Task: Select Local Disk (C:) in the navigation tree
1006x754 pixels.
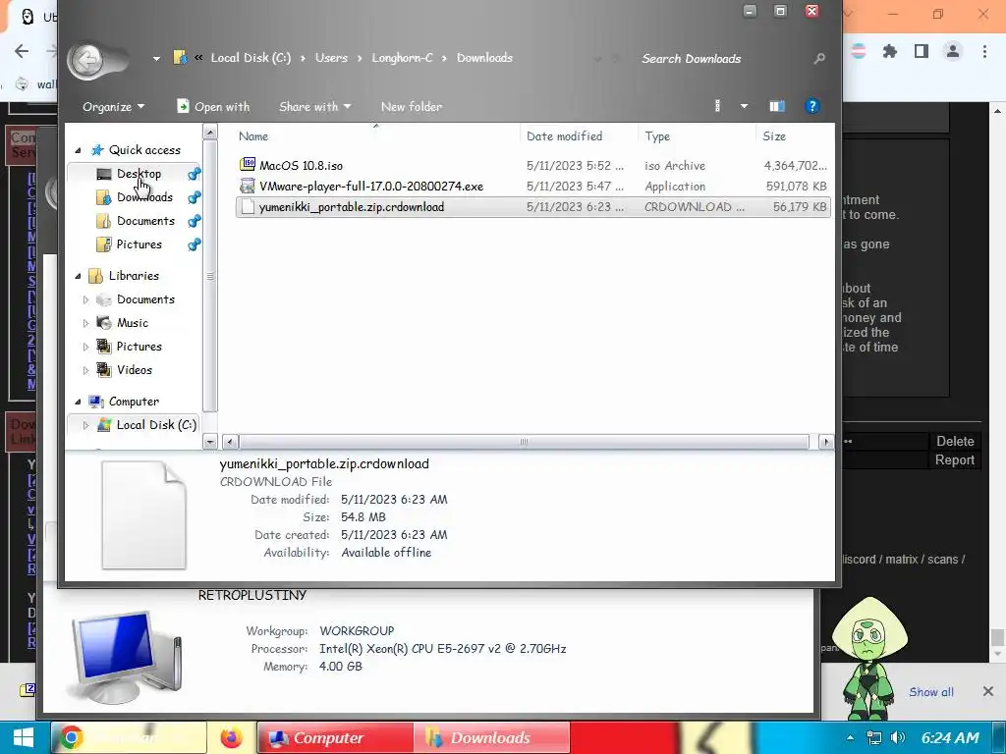Action: tap(156, 424)
